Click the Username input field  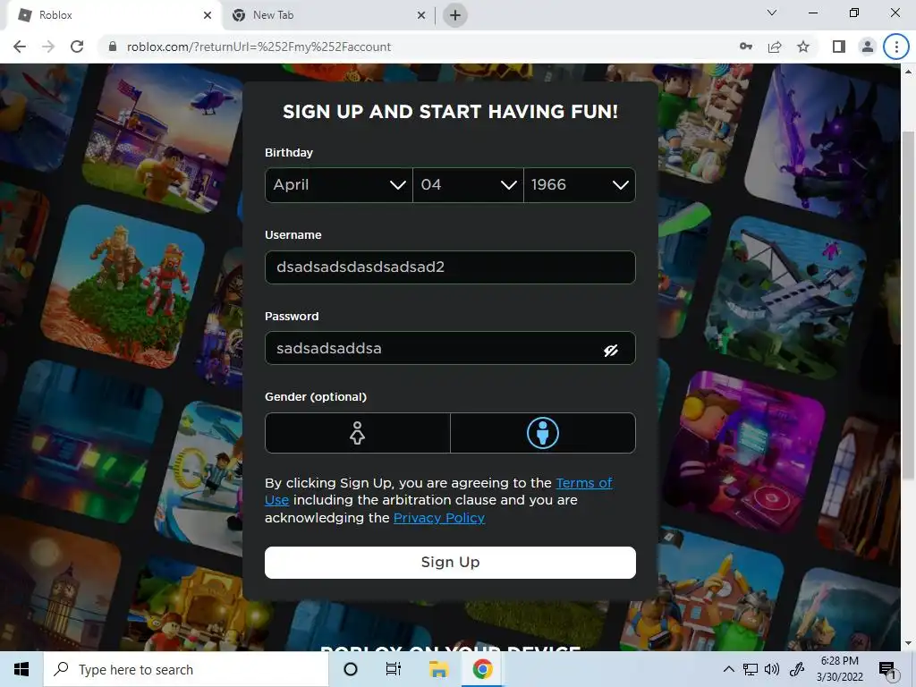click(450, 267)
